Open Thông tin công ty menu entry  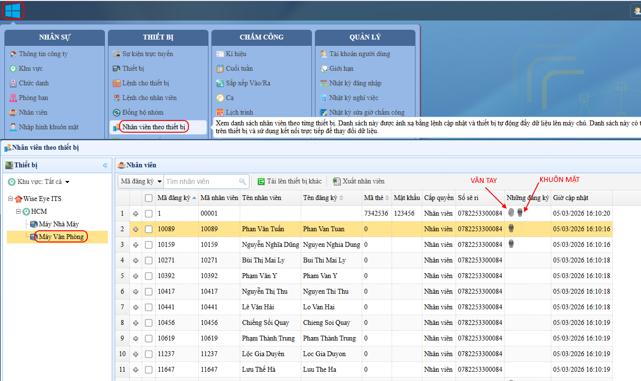tap(43, 54)
